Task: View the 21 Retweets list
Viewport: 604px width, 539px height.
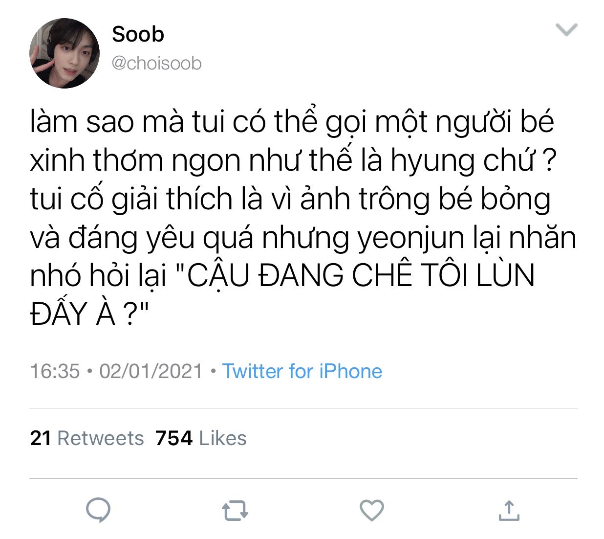Action: point(87,438)
